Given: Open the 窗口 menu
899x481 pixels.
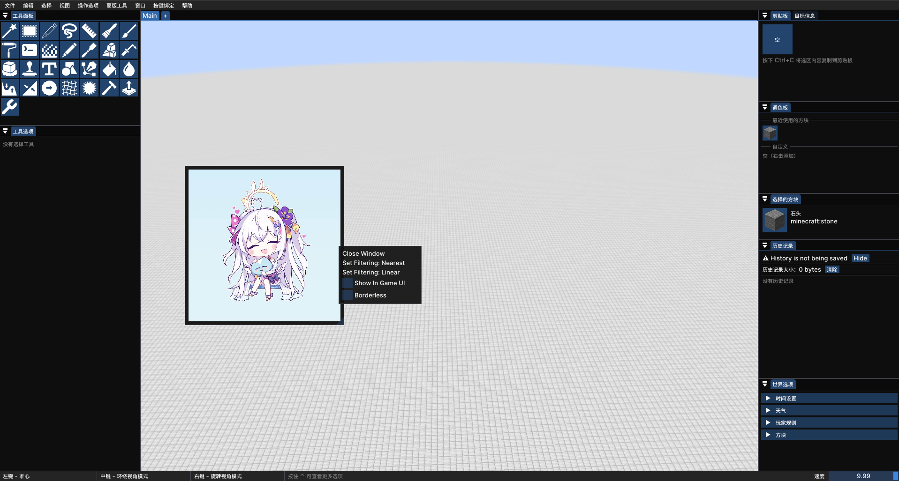Looking at the screenshot, I should [x=140, y=6].
